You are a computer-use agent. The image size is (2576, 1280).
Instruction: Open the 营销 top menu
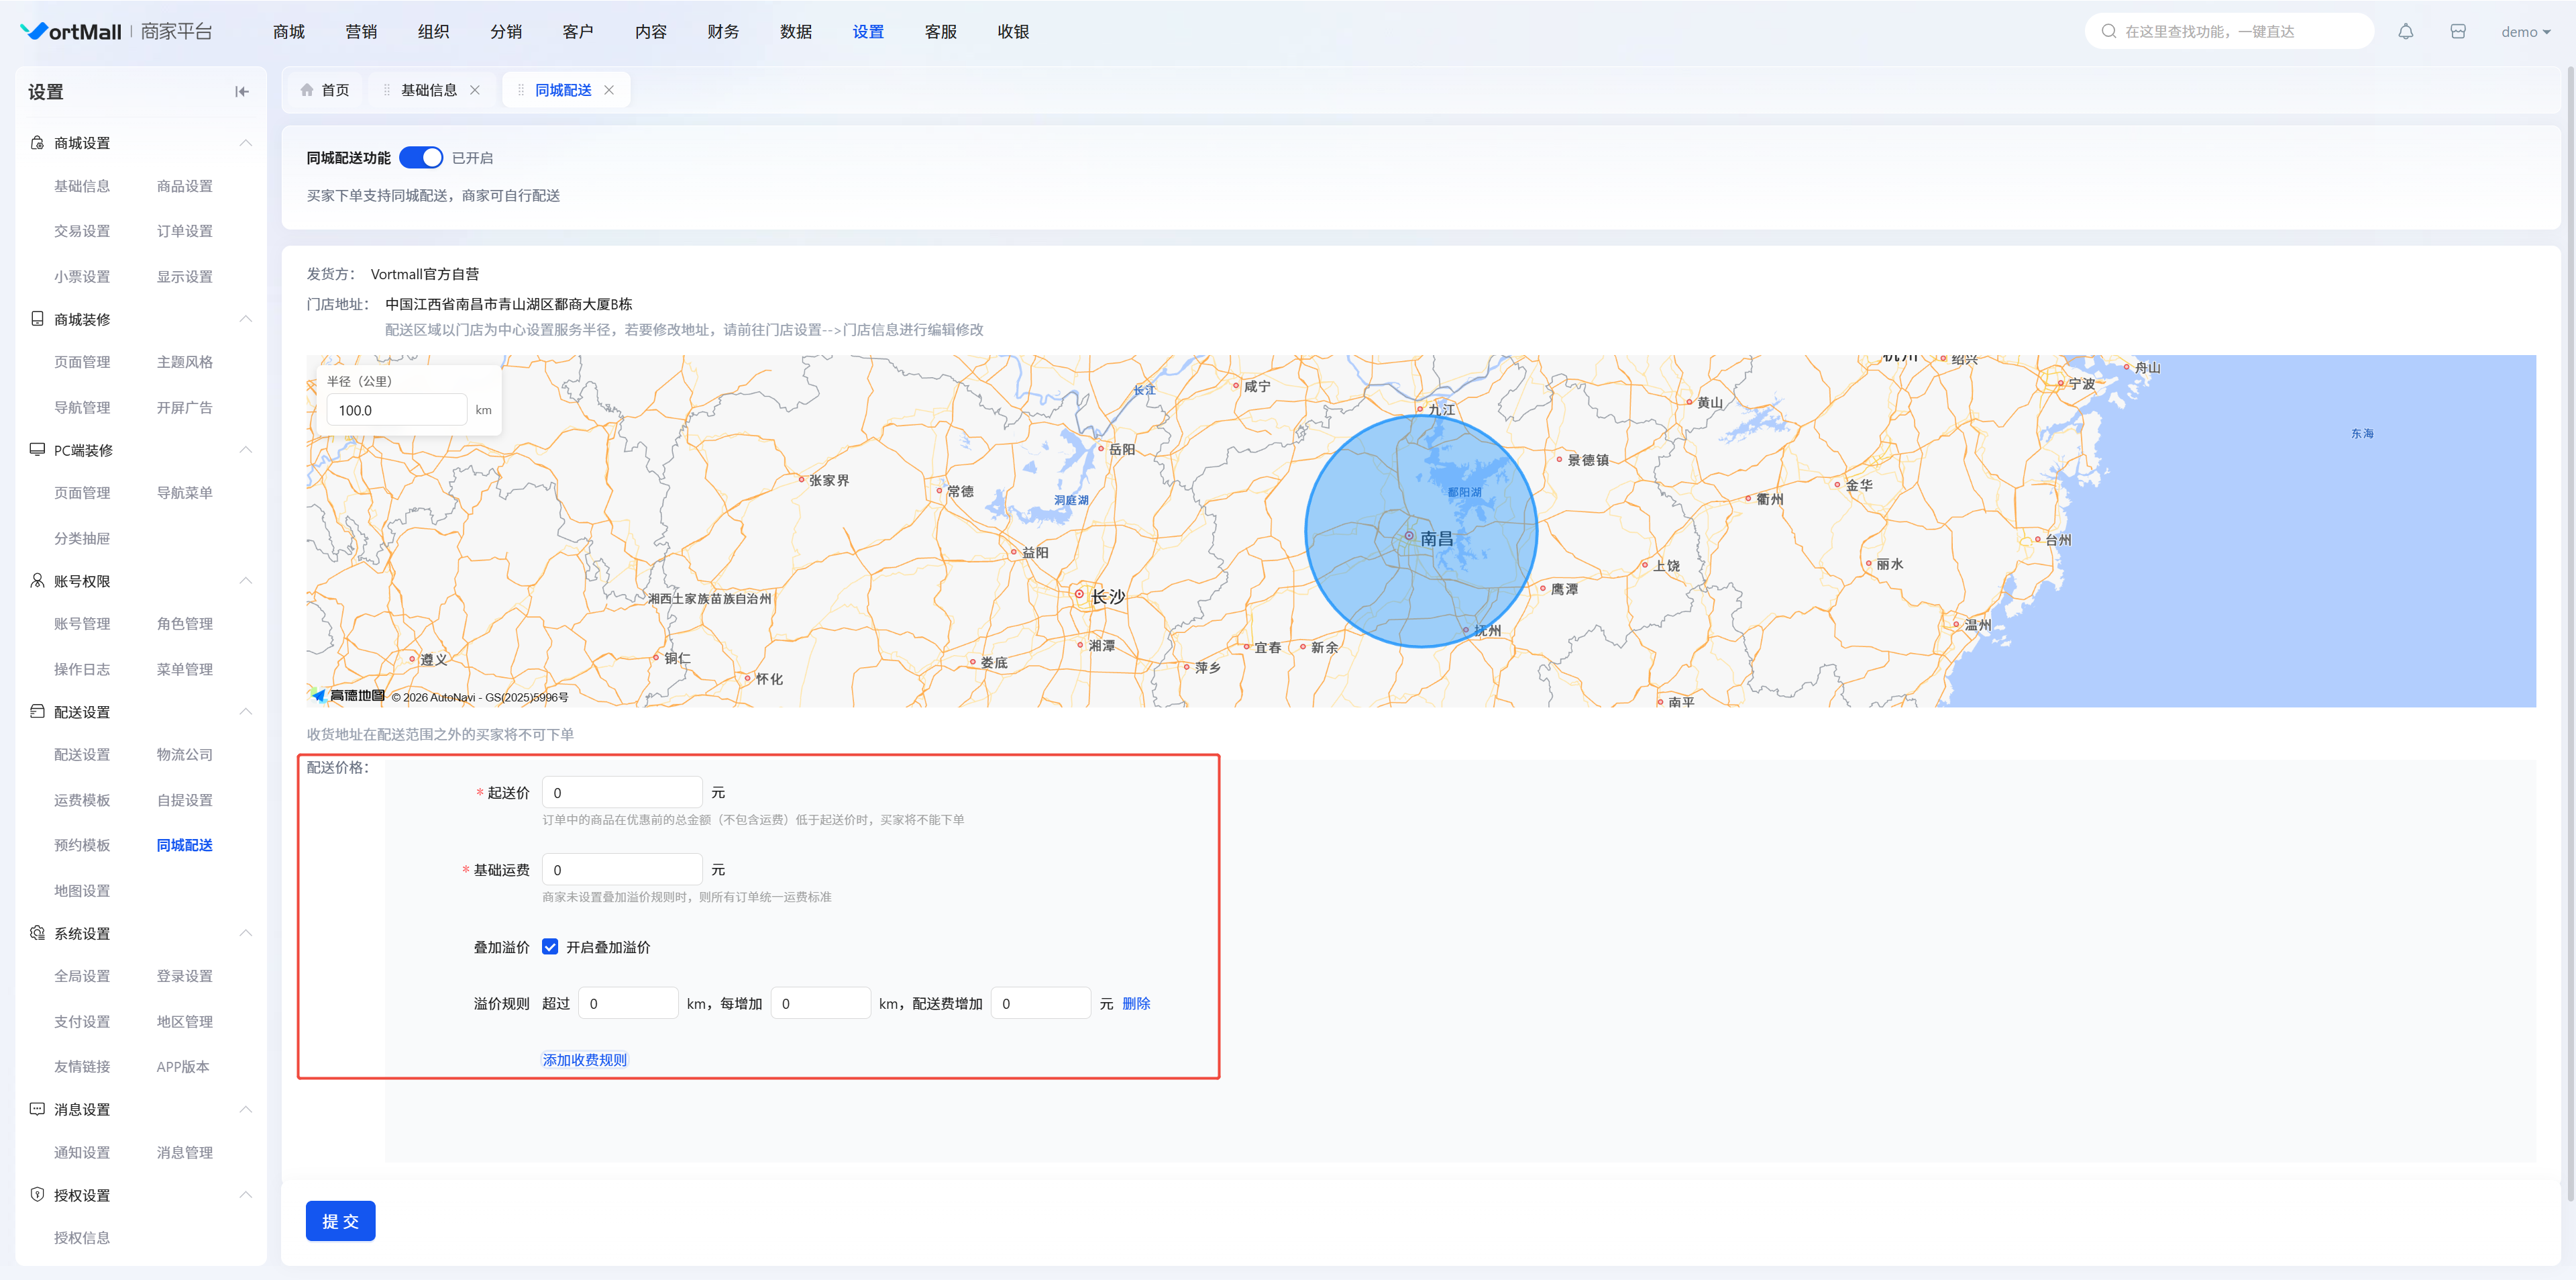tap(361, 32)
